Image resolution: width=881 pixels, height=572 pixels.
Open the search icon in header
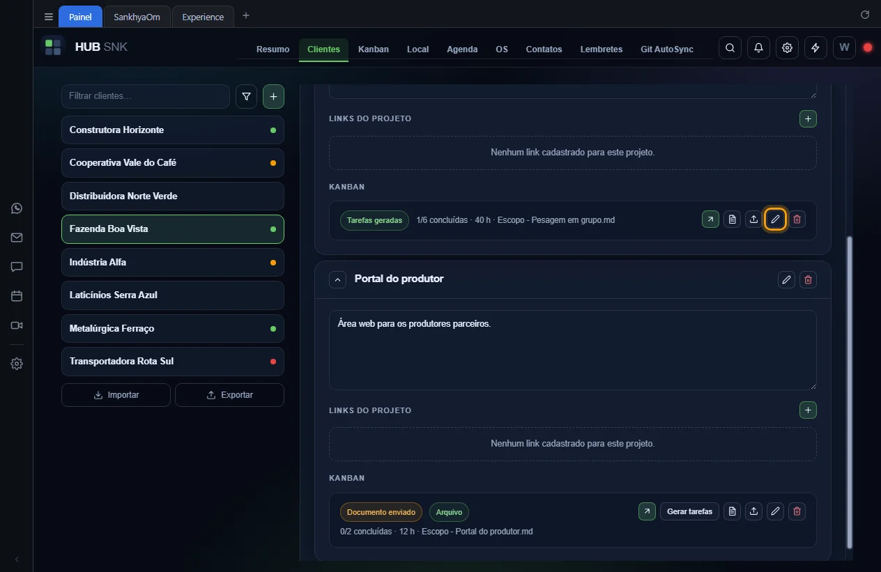730,48
